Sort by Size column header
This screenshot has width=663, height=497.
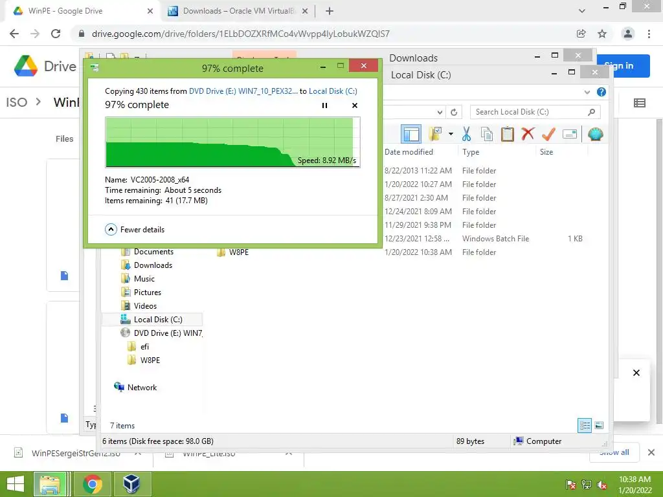pos(546,151)
